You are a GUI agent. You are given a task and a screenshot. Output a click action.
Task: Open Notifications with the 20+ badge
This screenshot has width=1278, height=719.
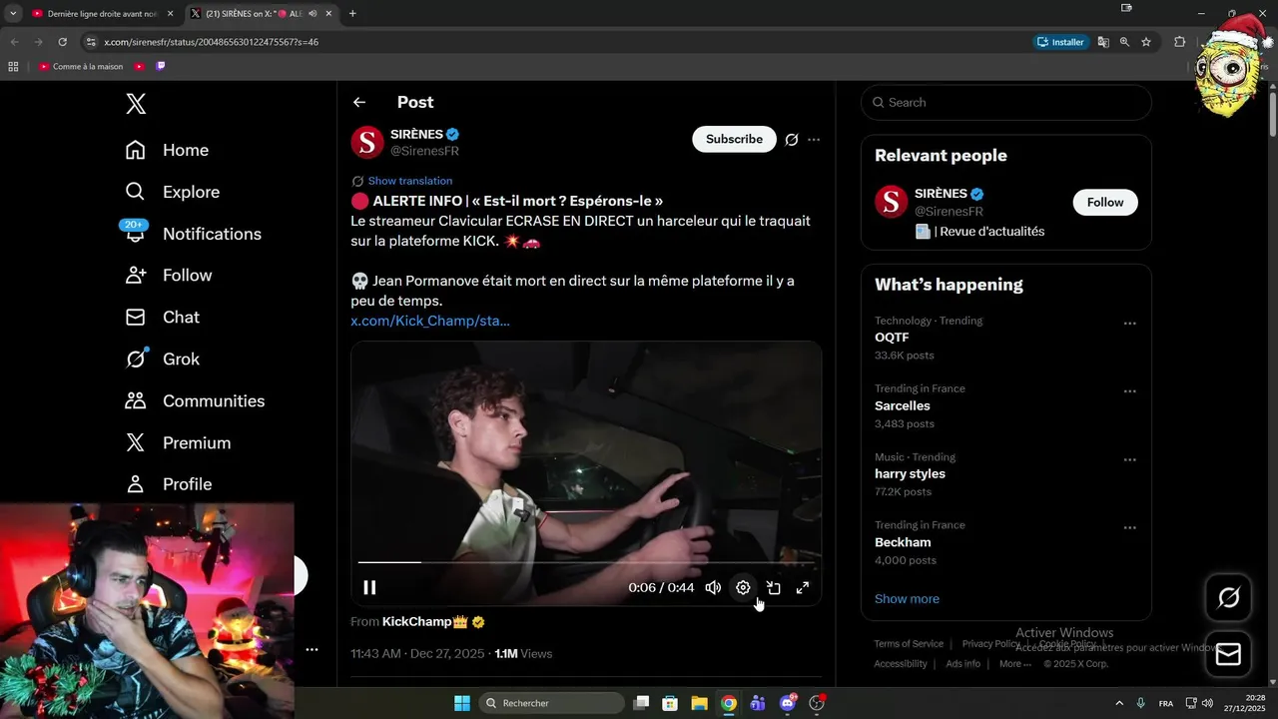point(193,234)
